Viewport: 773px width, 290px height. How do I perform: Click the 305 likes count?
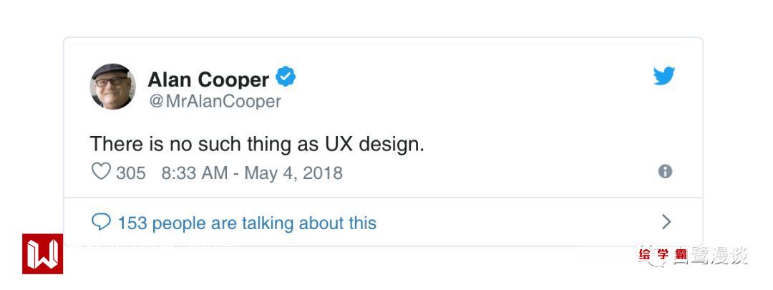131,173
